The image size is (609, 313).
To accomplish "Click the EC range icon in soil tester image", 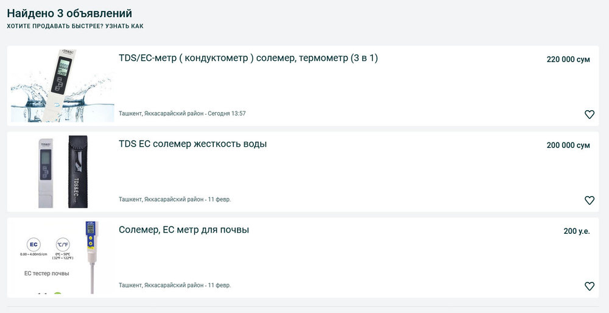I will pos(34,245).
